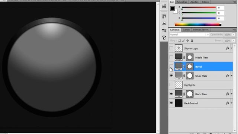Click the fx icon on BackGround layer
This screenshot has width=238, height=134.
click(228, 103)
